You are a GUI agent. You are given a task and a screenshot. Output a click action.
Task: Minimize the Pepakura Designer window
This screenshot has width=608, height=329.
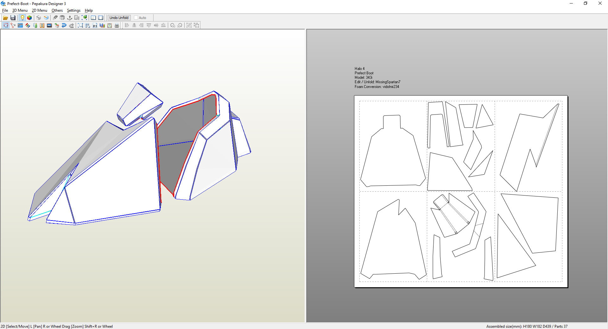[571, 3]
